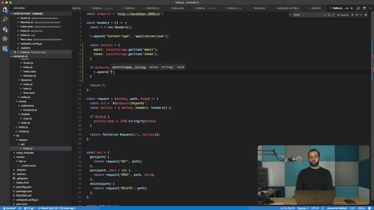Viewport: 374px width, 210px height.
Task: Click the localhost URL link in line 1
Action: coord(139,14)
